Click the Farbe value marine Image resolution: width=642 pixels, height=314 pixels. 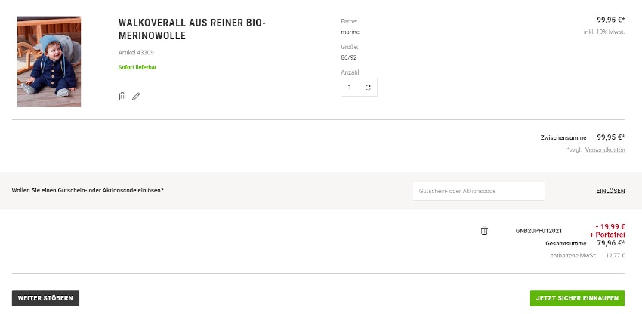[x=350, y=32]
